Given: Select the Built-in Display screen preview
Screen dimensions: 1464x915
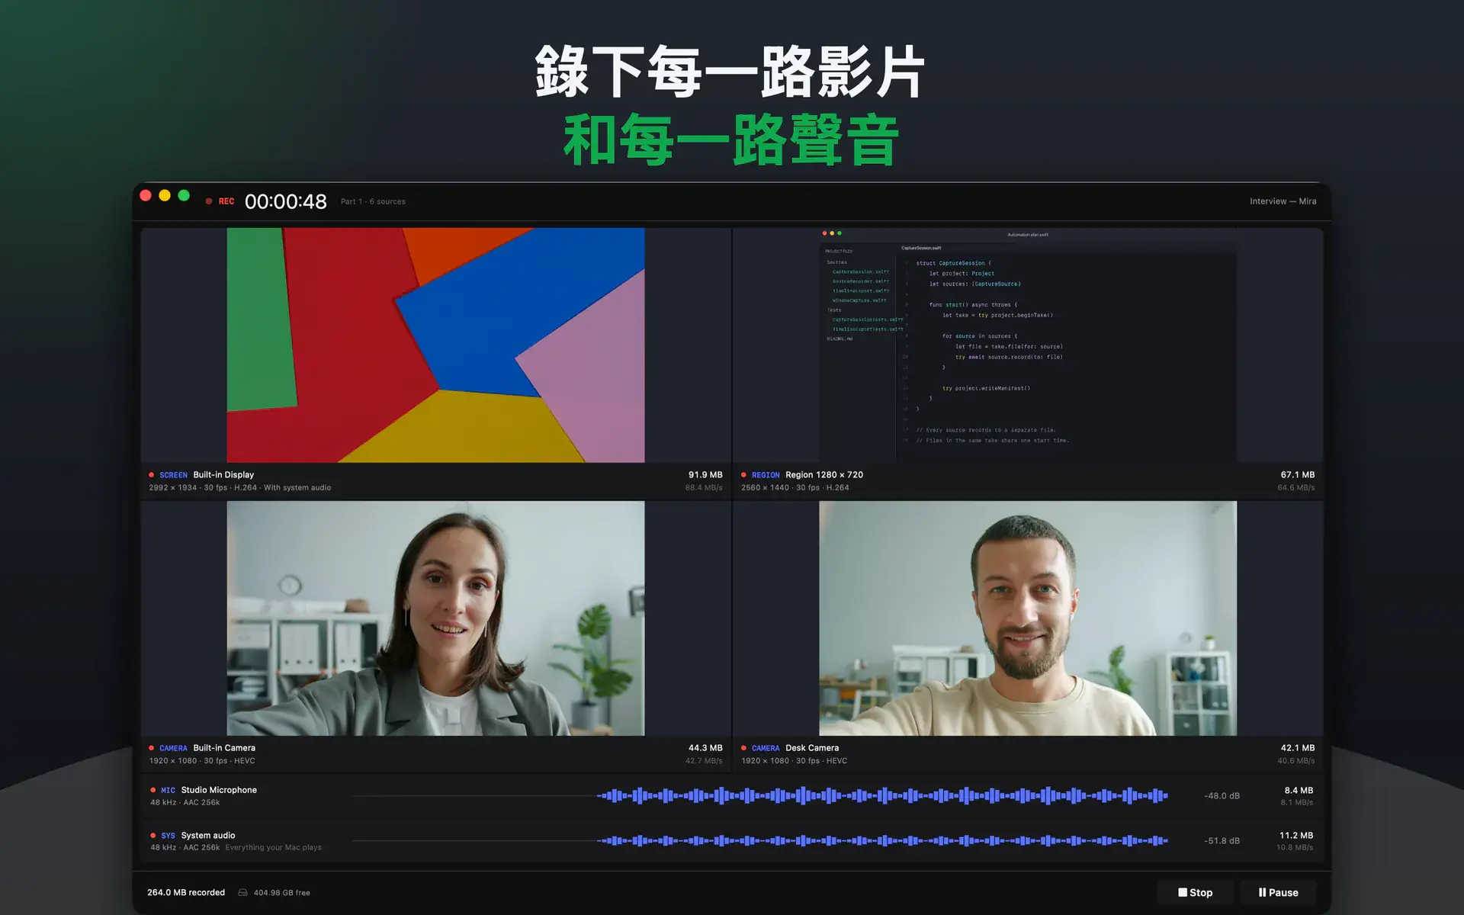Looking at the screenshot, I should (x=435, y=345).
